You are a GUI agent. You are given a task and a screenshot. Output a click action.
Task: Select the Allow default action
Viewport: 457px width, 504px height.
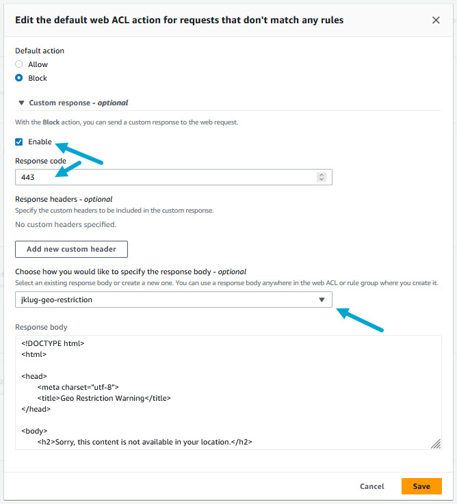coord(19,64)
